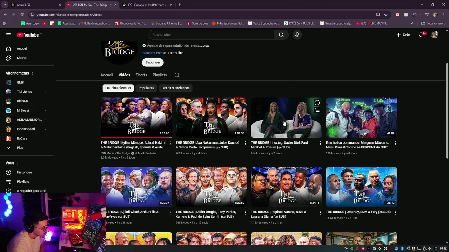
Task: Expand channel description with ...plus
Action: (x=205, y=45)
